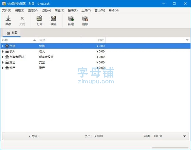Image resolution: width=191 pixels, height=150 pixels.
Task: Click the Save (保存) toolbar icon
Action: (8, 18)
